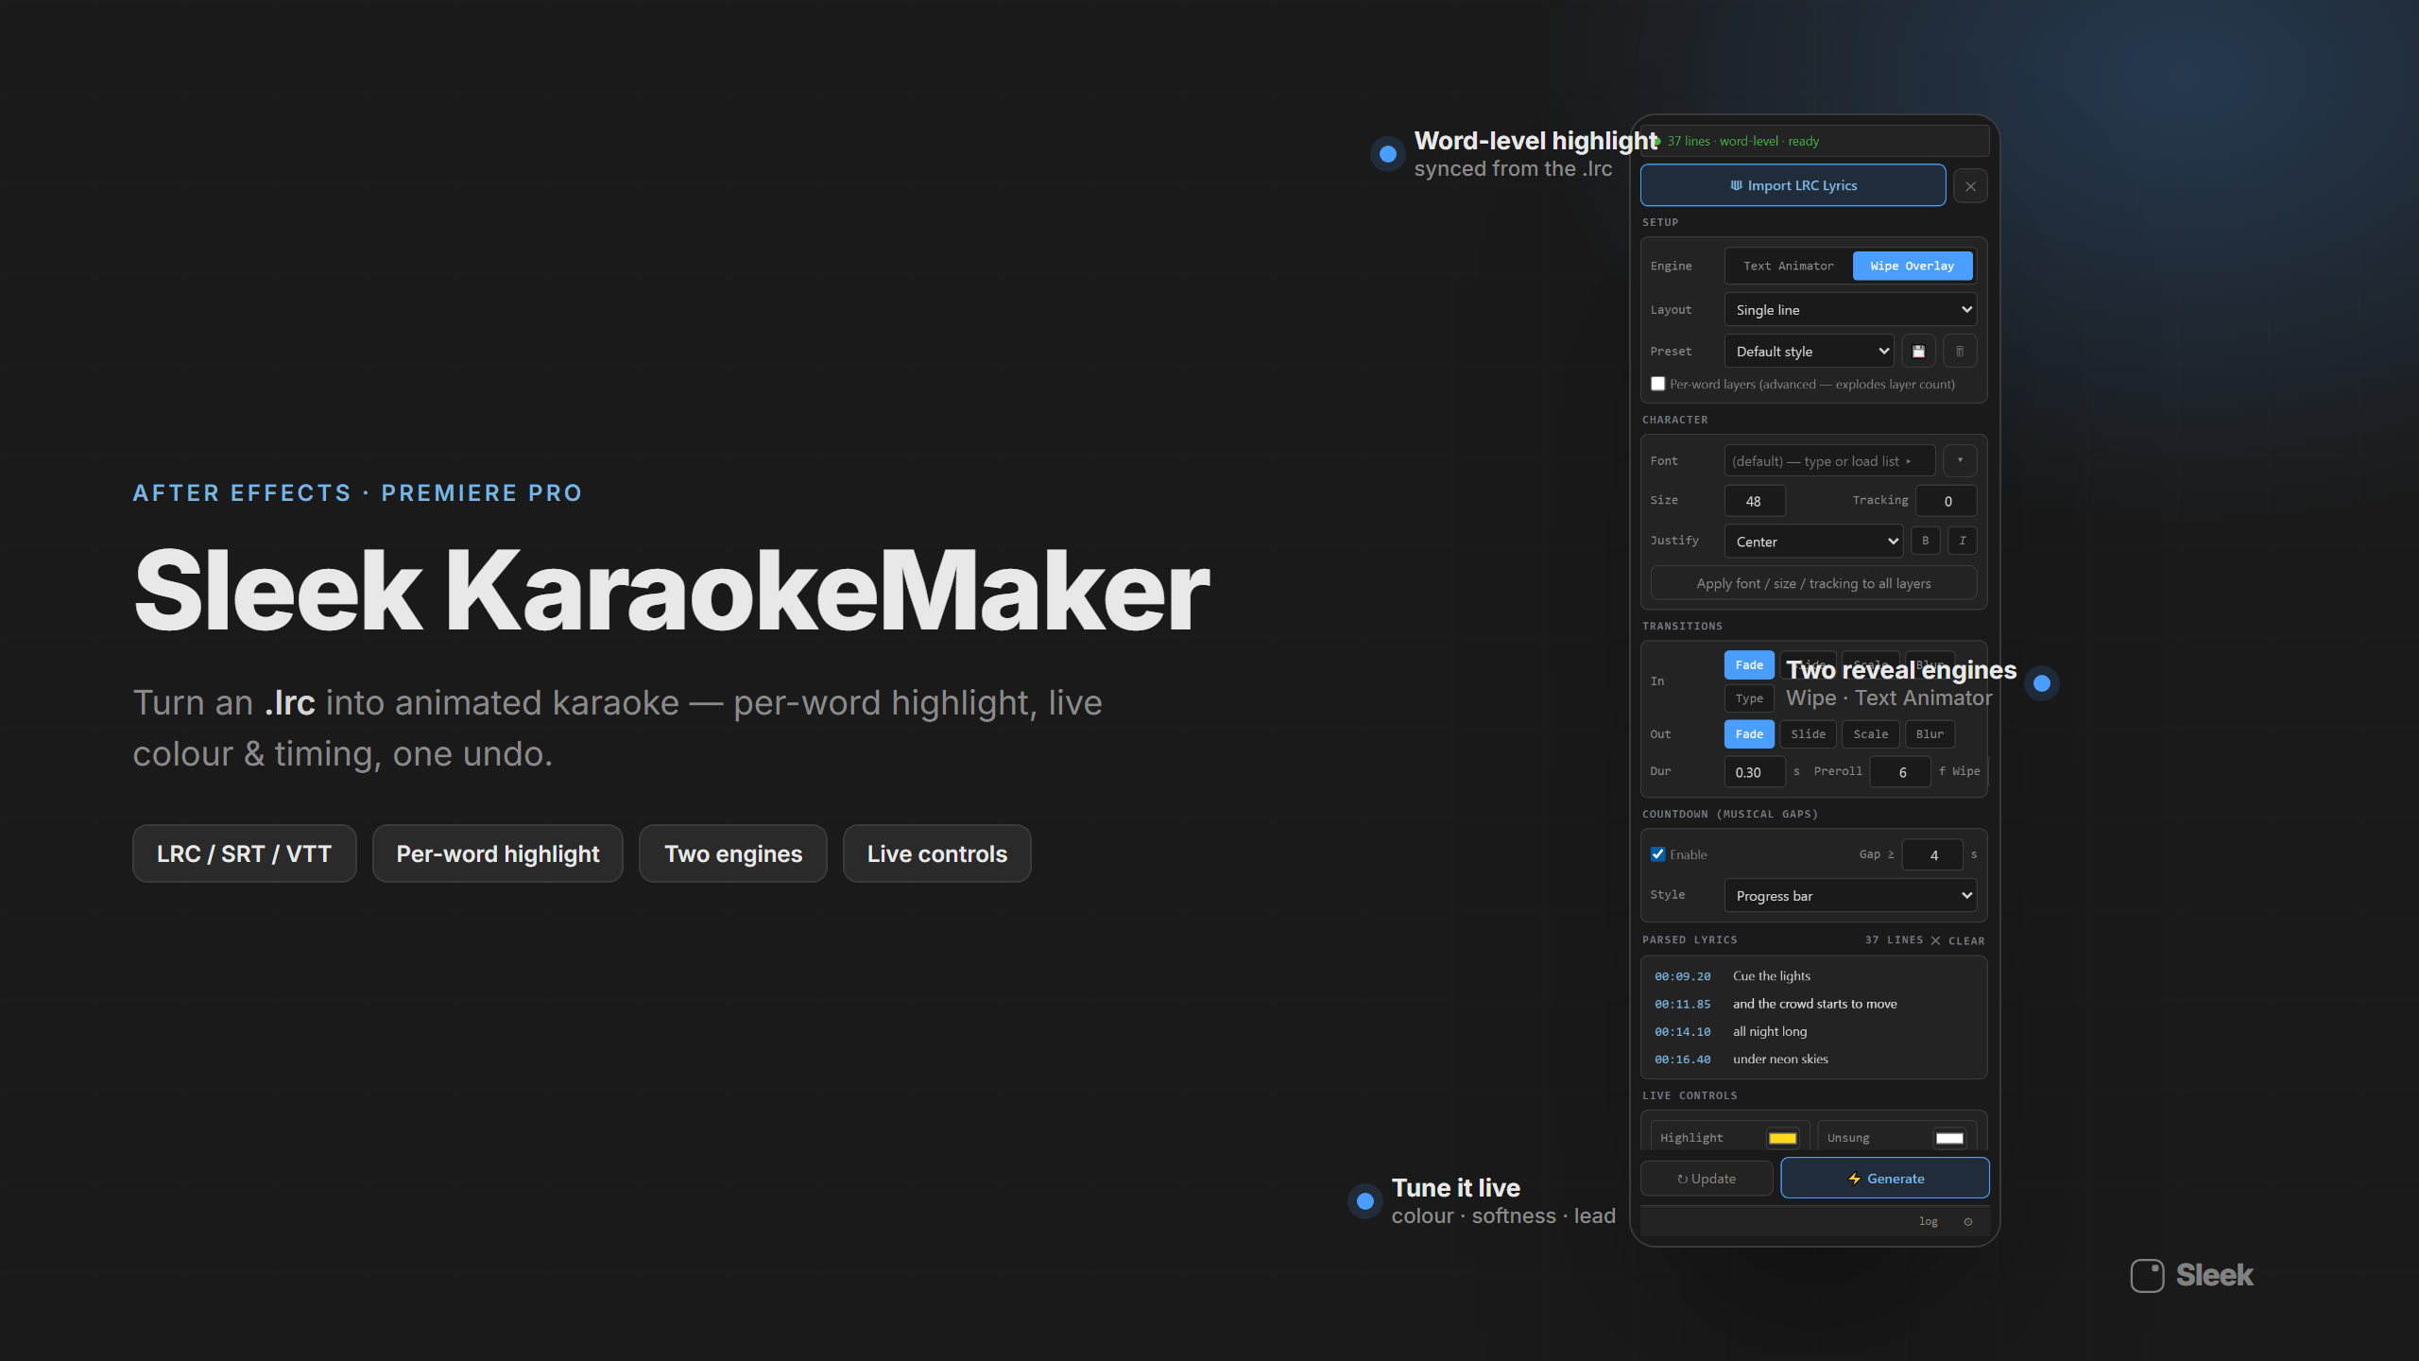Click the 'Two engines' pill
This screenshot has width=2419, height=1361.
[733, 854]
